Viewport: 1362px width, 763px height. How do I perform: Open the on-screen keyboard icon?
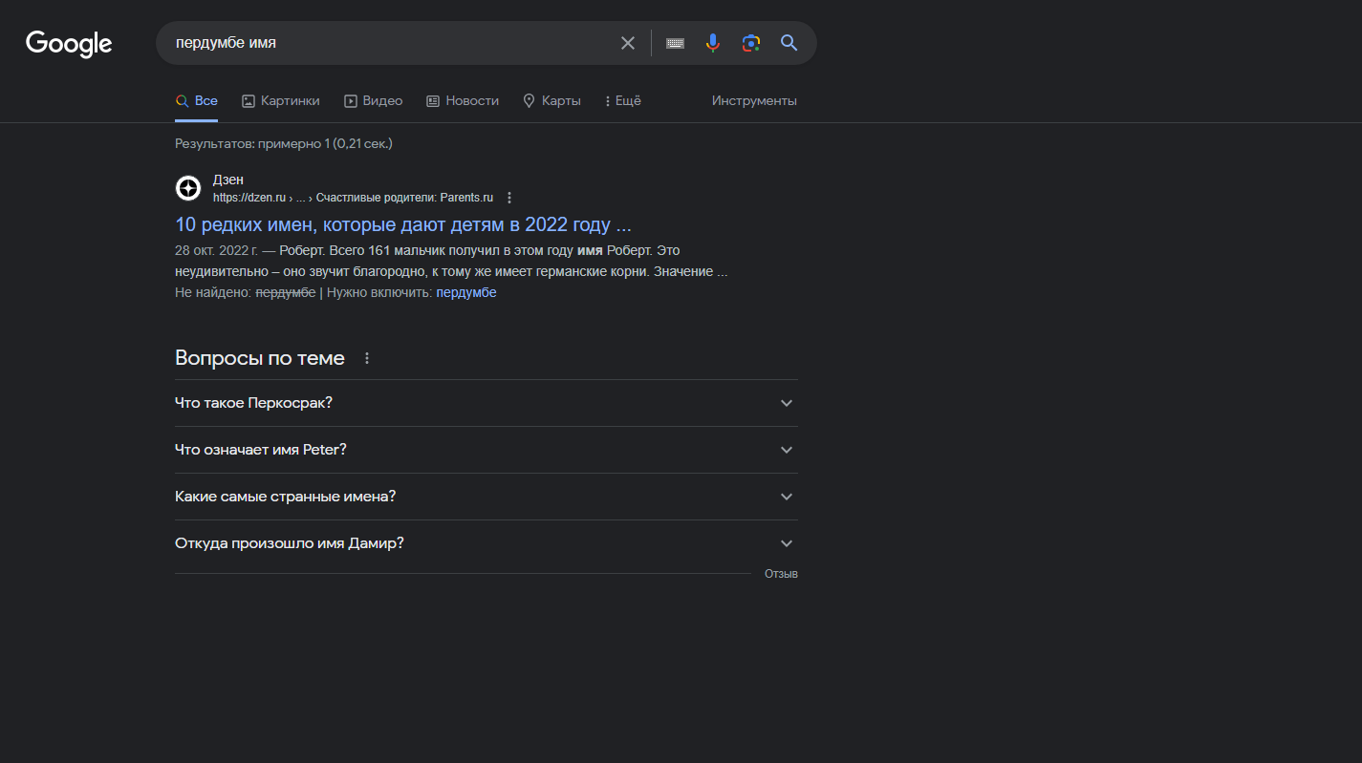(675, 43)
